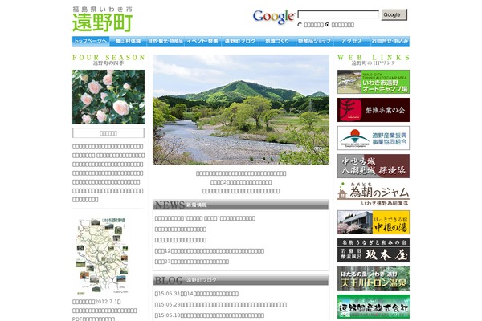Click the NEWS section header
Screen dimensions: 482x321
(241, 205)
